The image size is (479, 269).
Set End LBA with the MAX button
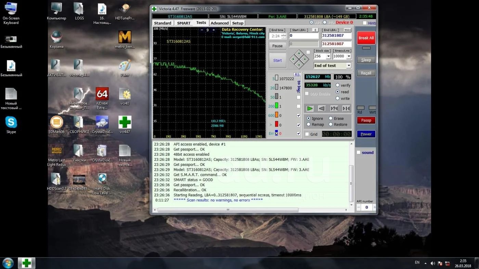point(348,30)
